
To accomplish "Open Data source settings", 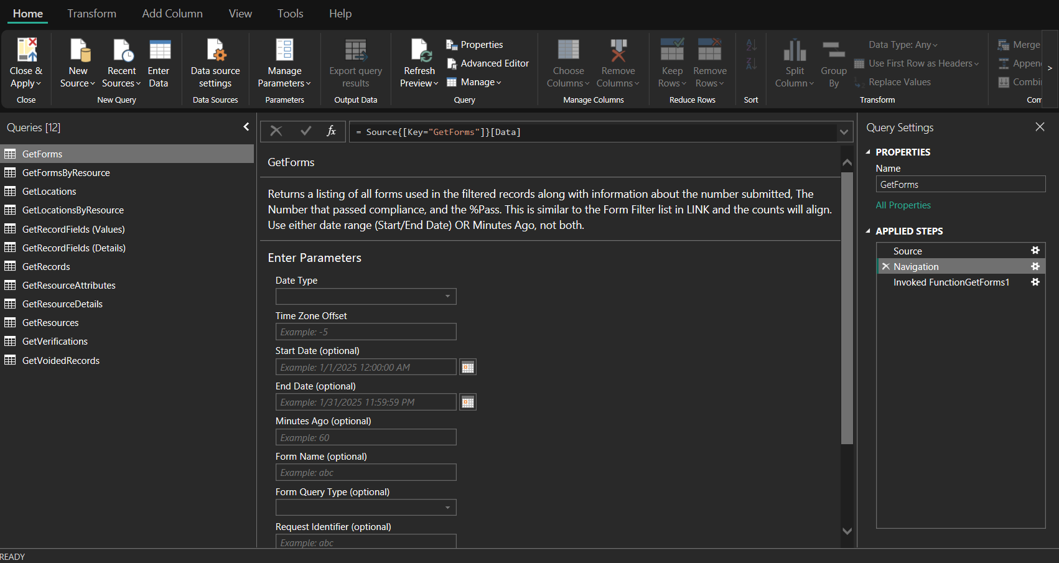I will tap(215, 50).
